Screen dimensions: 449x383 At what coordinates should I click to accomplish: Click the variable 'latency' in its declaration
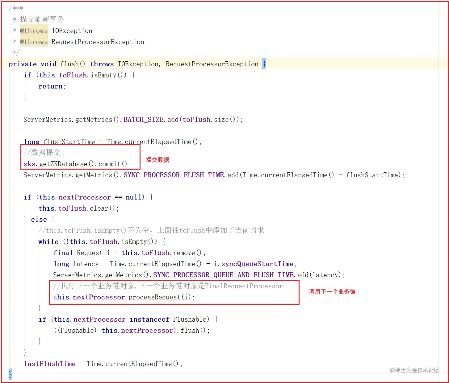click(x=86, y=264)
